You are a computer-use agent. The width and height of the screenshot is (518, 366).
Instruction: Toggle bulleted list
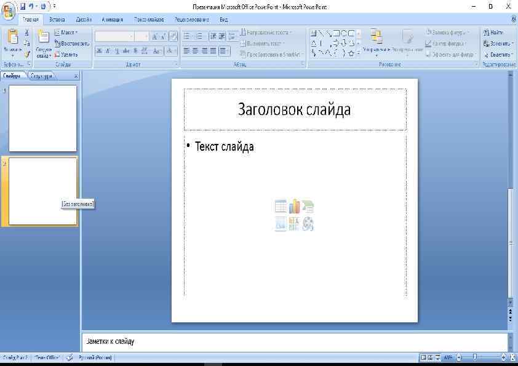pos(187,36)
